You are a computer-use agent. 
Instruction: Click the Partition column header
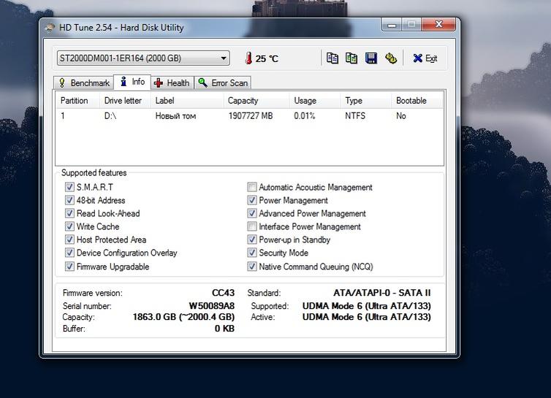coord(78,101)
